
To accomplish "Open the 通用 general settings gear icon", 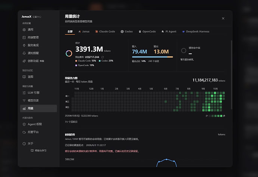I will point(24,29).
